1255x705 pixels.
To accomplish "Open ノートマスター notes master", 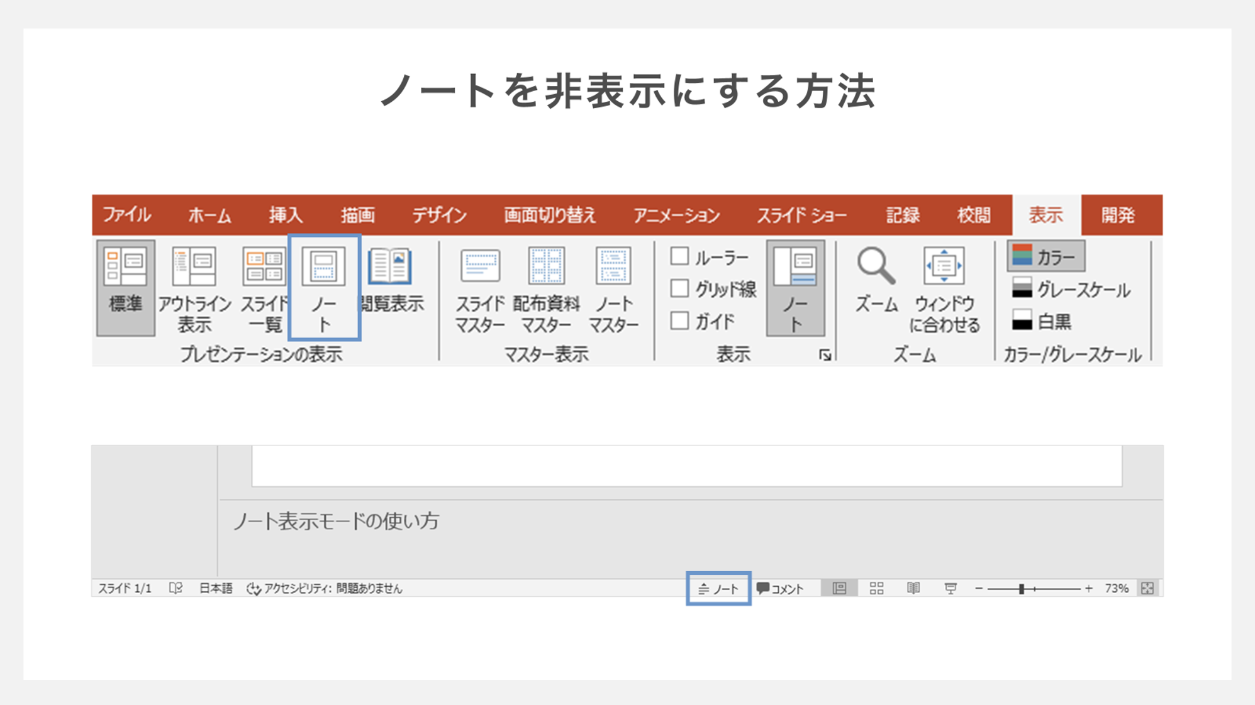I will point(613,288).
